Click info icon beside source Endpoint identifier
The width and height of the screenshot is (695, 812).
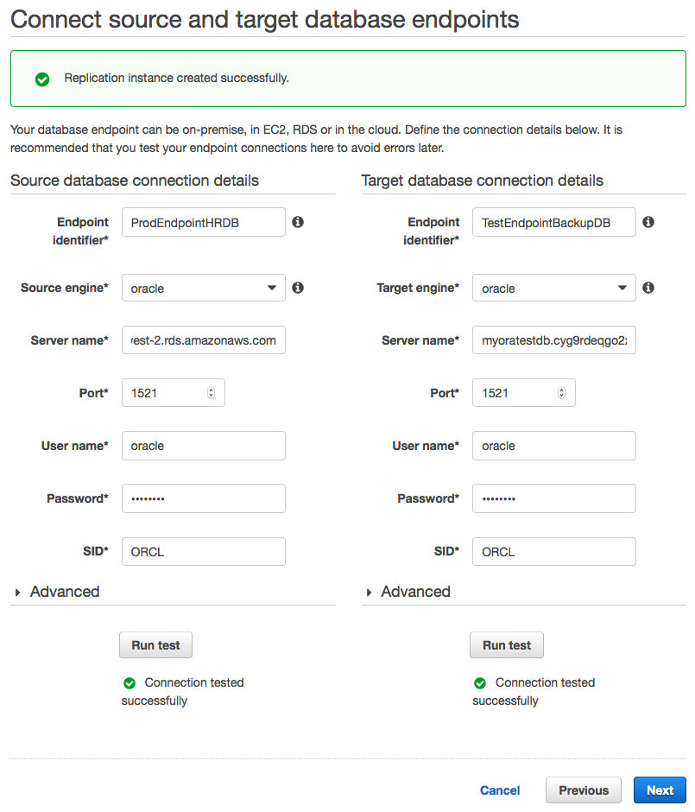coord(298,222)
